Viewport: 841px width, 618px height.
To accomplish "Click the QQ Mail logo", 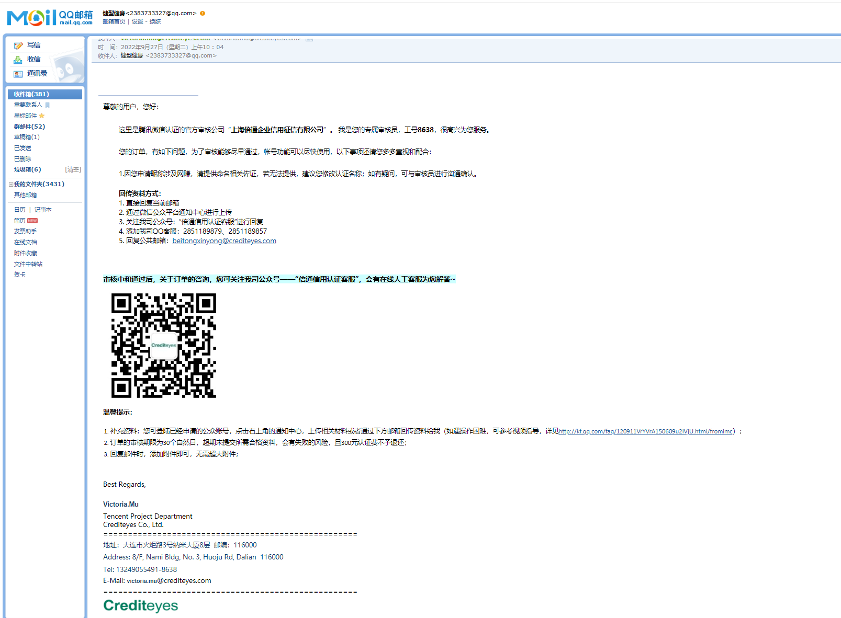I will (x=50, y=17).
